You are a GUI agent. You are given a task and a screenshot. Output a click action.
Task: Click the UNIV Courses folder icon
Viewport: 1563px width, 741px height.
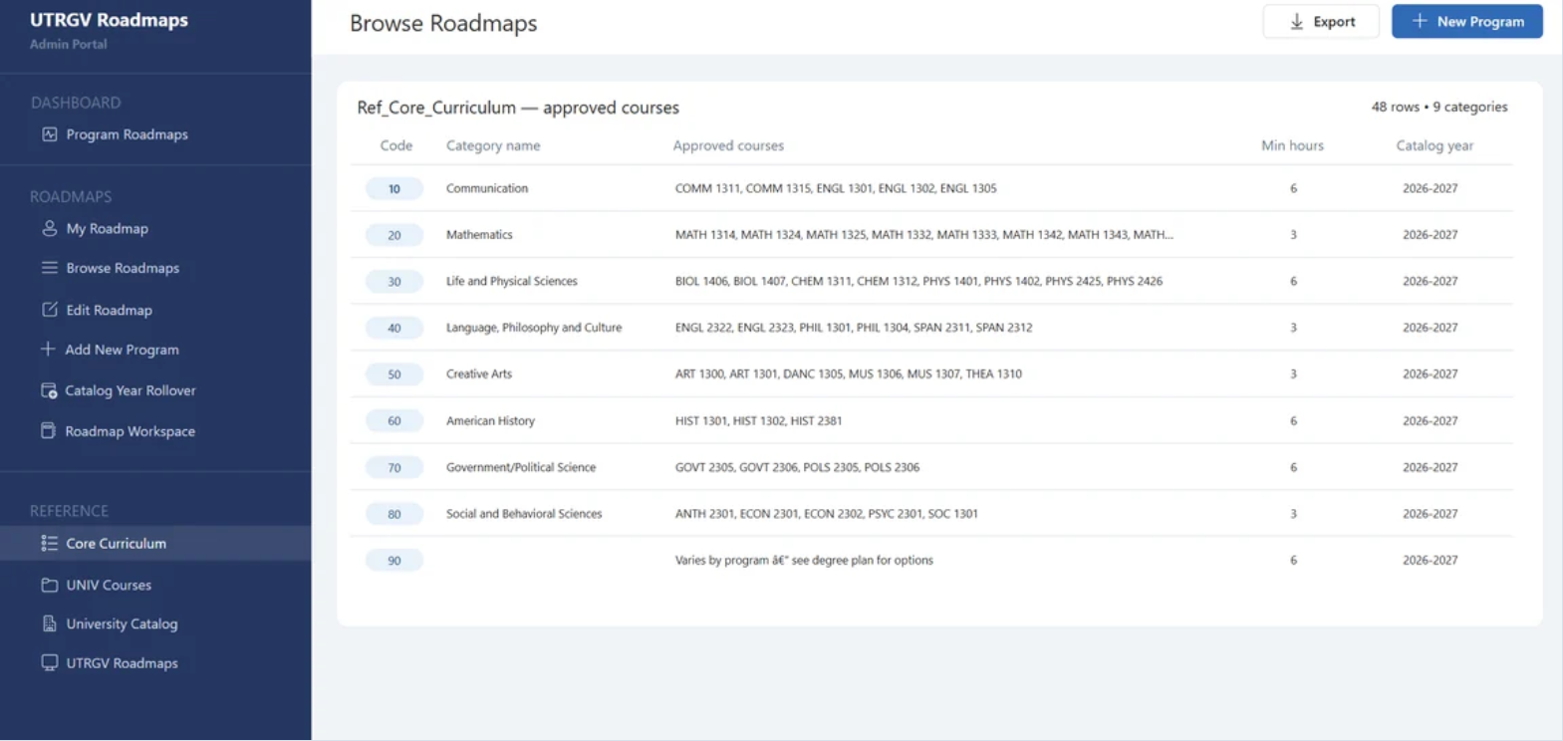pyautogui.click(x=49, y=585)
